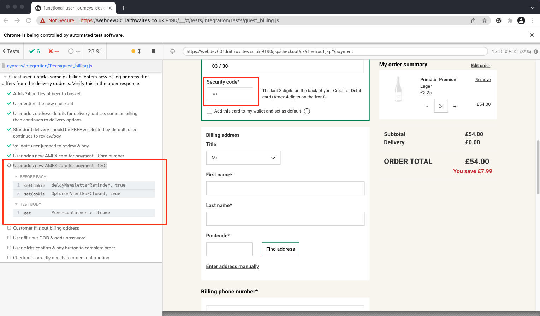Click the passed tests count
This screenshot has height=316, width=540.
tap(35, 51)
